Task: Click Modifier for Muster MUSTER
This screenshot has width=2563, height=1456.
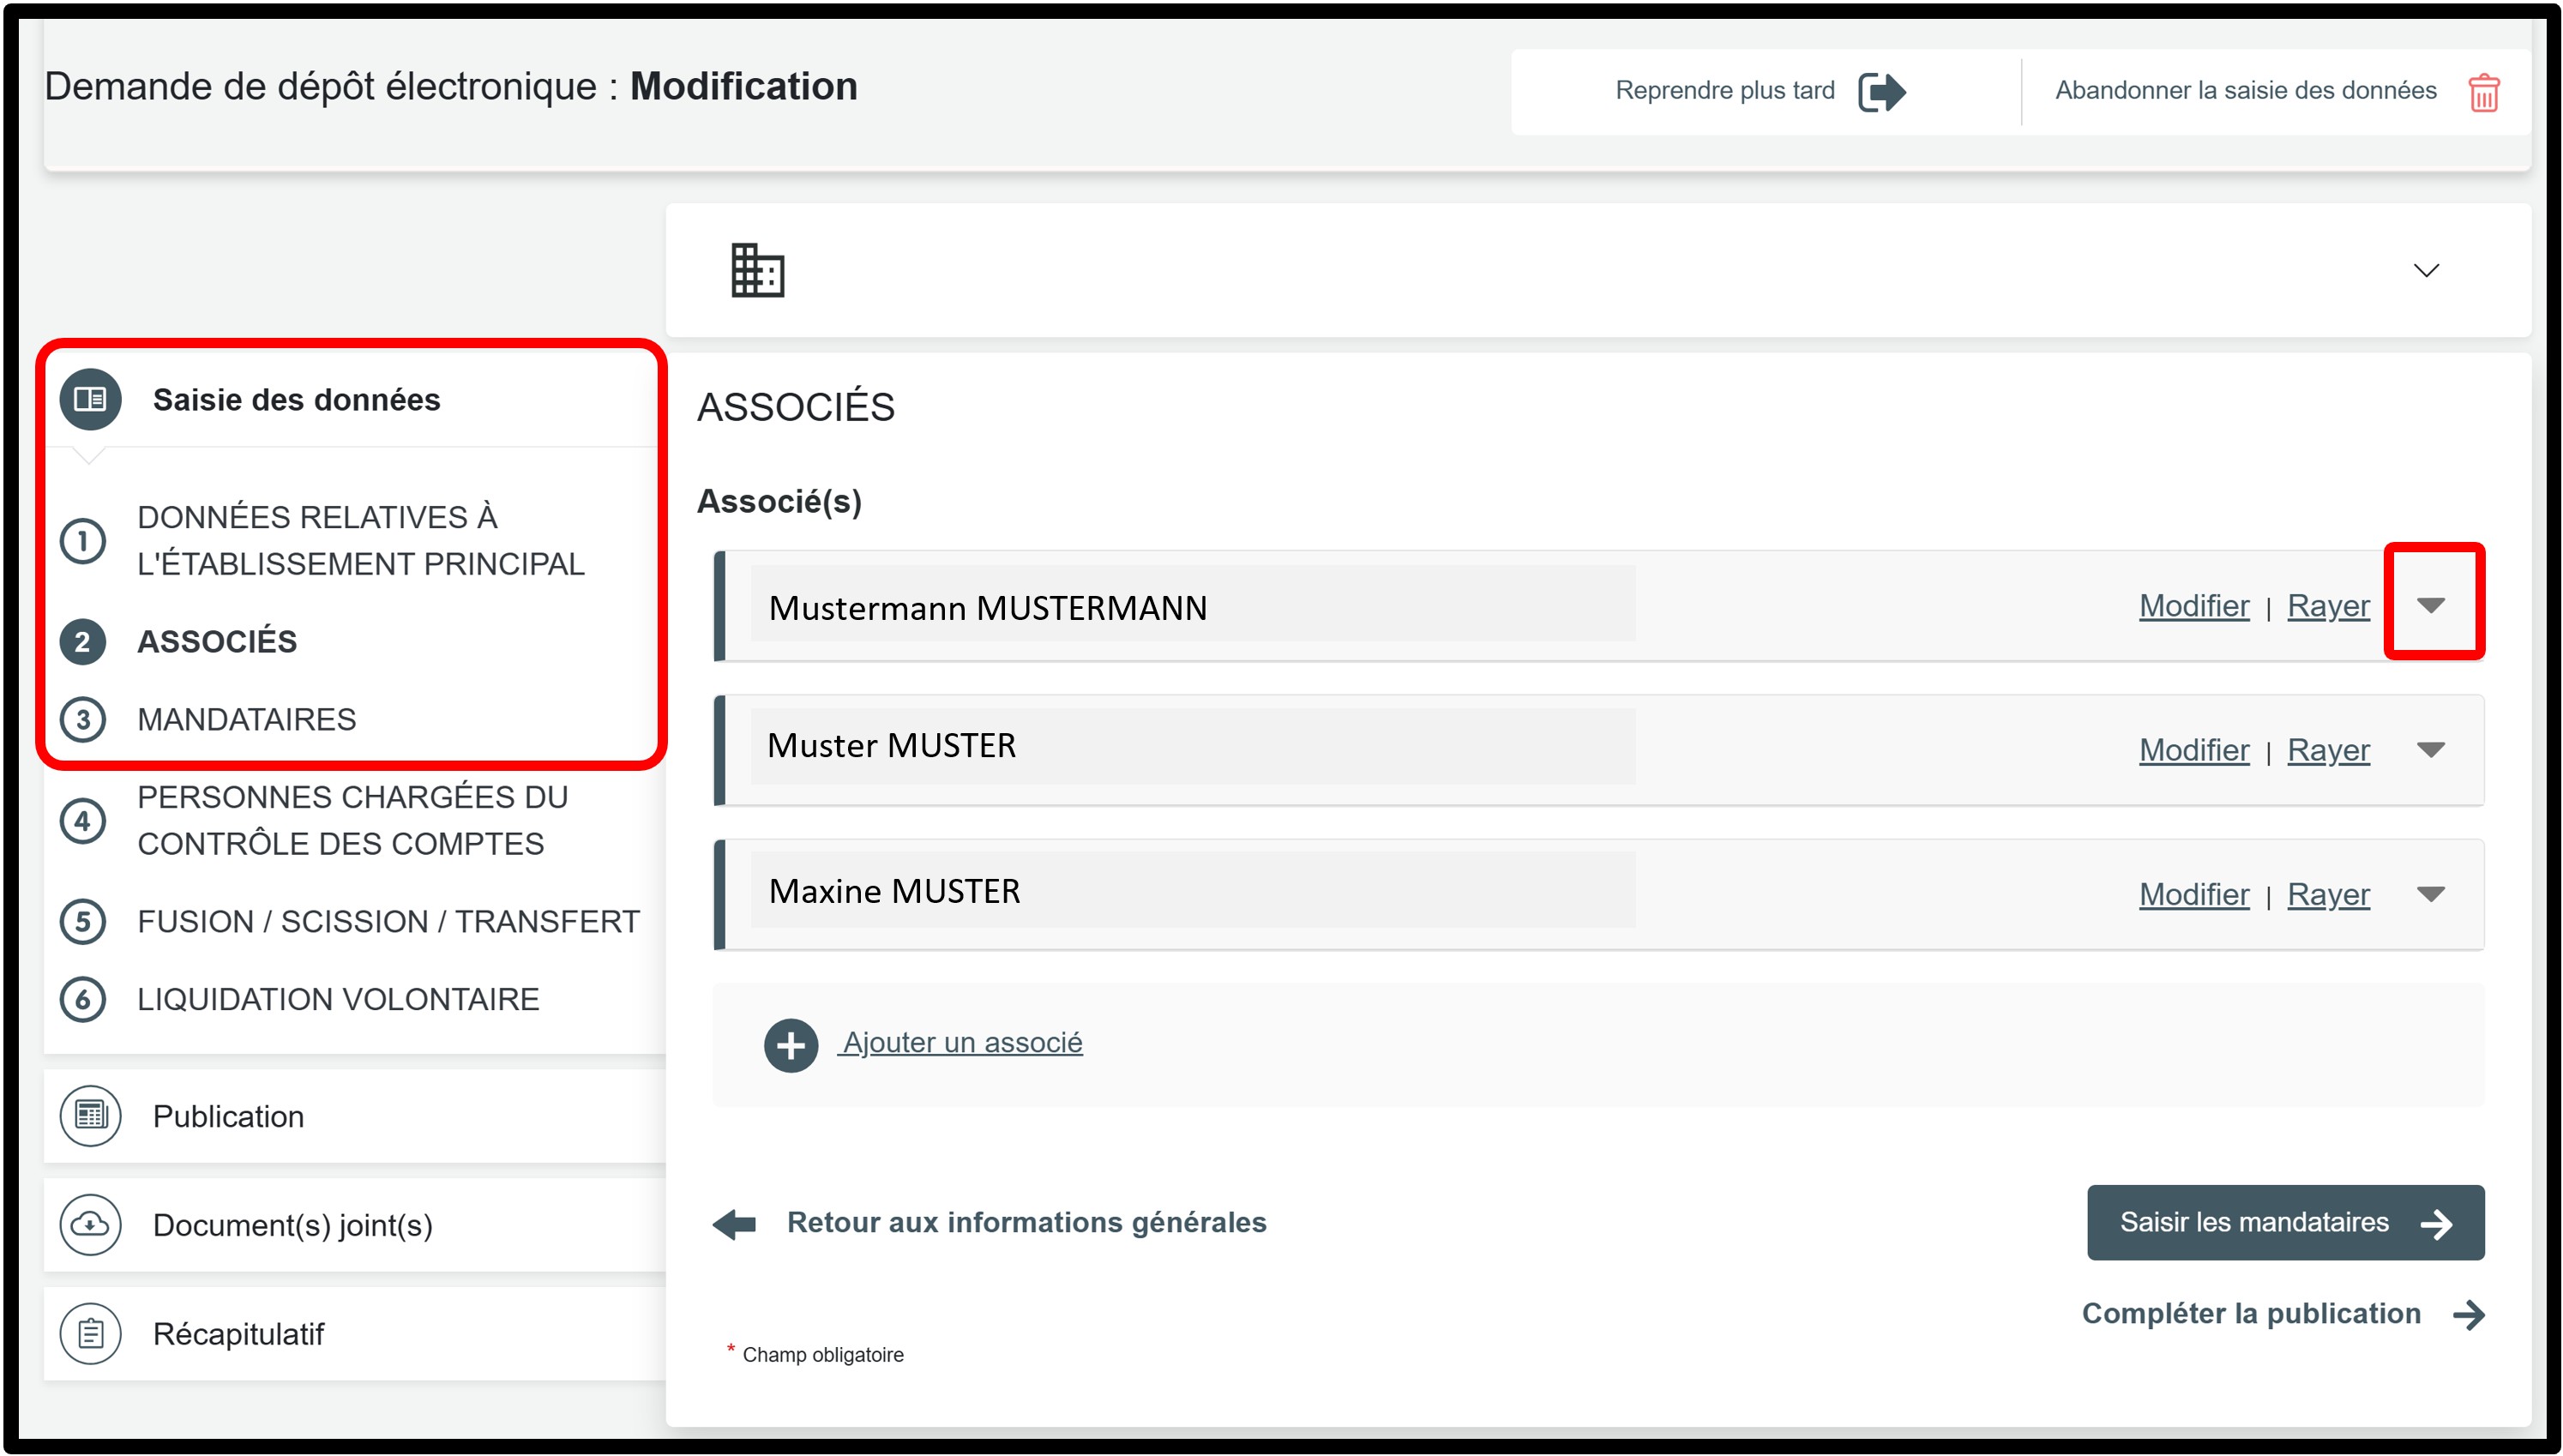Action: point(2193,750)
